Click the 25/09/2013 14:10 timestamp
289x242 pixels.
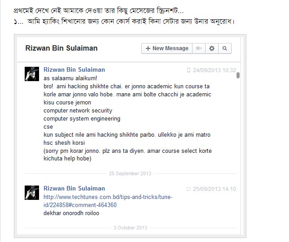tap(215, 189)
